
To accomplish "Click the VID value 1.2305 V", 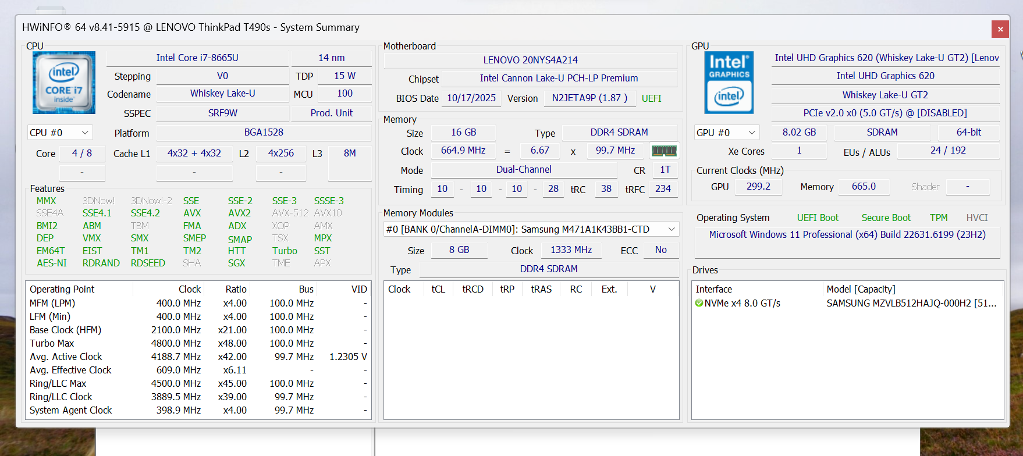I will tap(348, 357).
